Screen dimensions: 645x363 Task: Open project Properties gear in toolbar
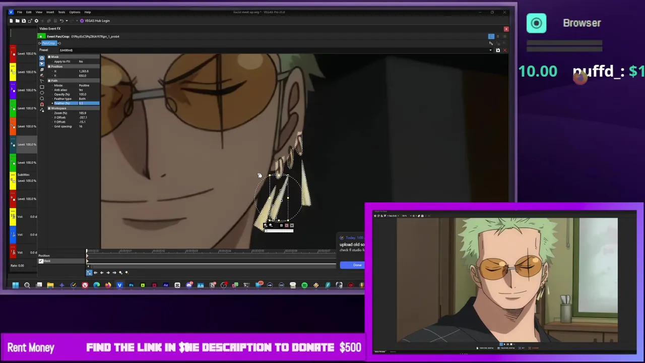click(36, 21)
